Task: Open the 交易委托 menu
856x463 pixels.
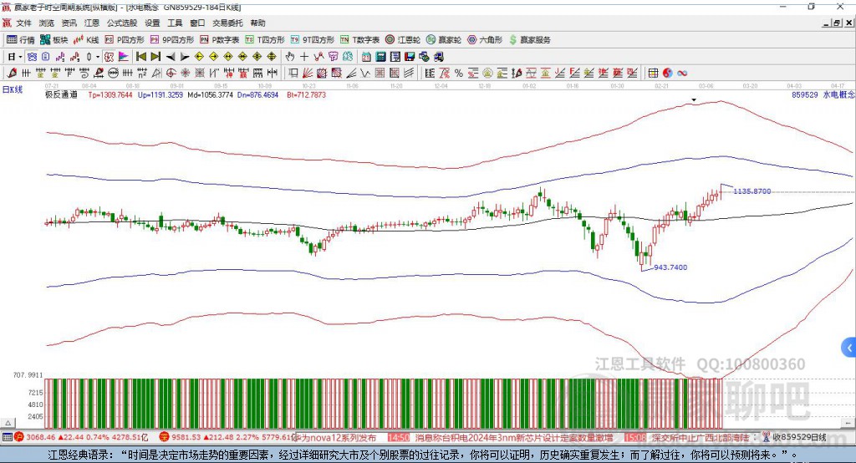Action: (227, 23)
